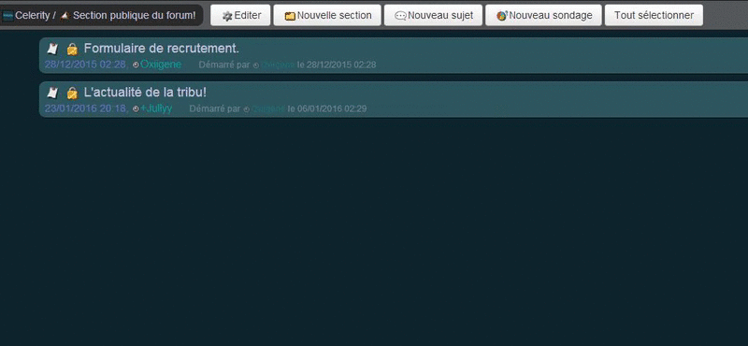Click the 'Tout sélectionner' button
Viewport: 748px width, 346px height.
[x=654, y=15]
